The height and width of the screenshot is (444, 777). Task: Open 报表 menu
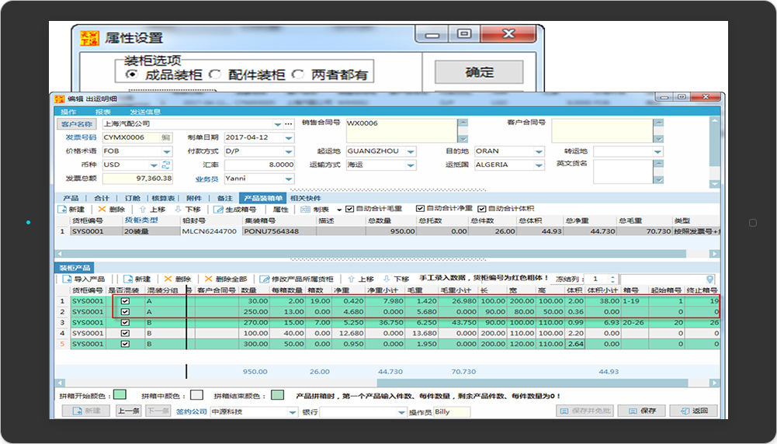[x=103, y=112]
